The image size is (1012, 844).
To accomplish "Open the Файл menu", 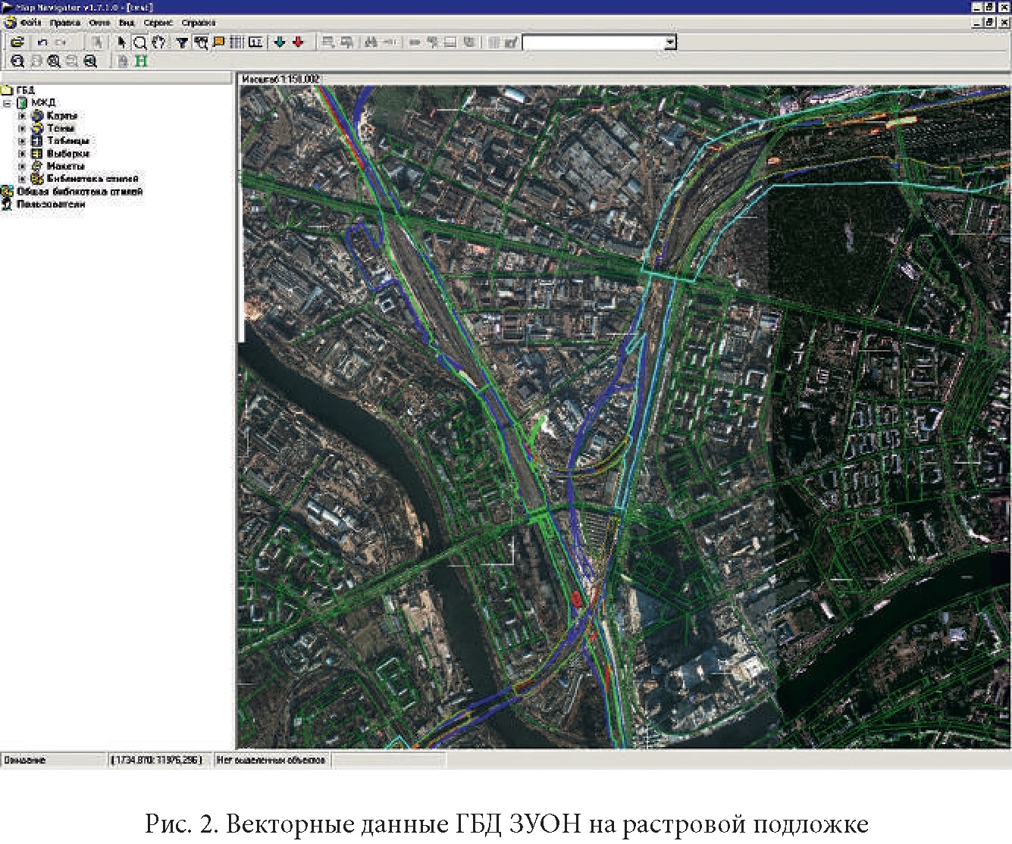I will pyautogui.click(x=30, y=23).
